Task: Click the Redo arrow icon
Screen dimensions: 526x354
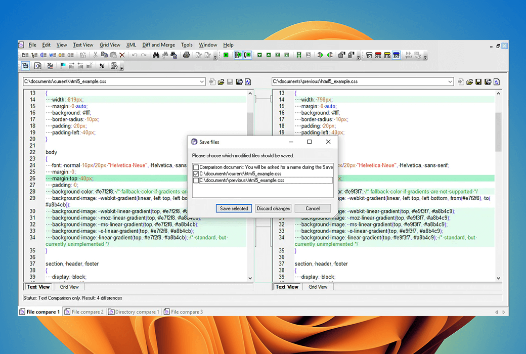Action: 144,55
